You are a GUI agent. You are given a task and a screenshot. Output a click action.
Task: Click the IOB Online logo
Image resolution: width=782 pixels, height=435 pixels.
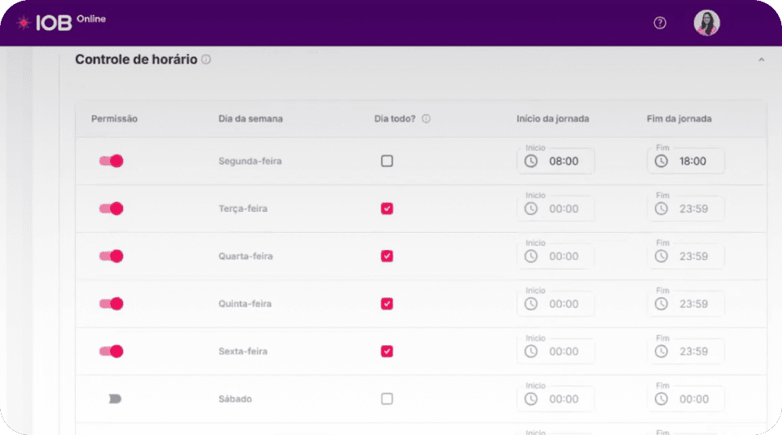(x=61, y=23)
